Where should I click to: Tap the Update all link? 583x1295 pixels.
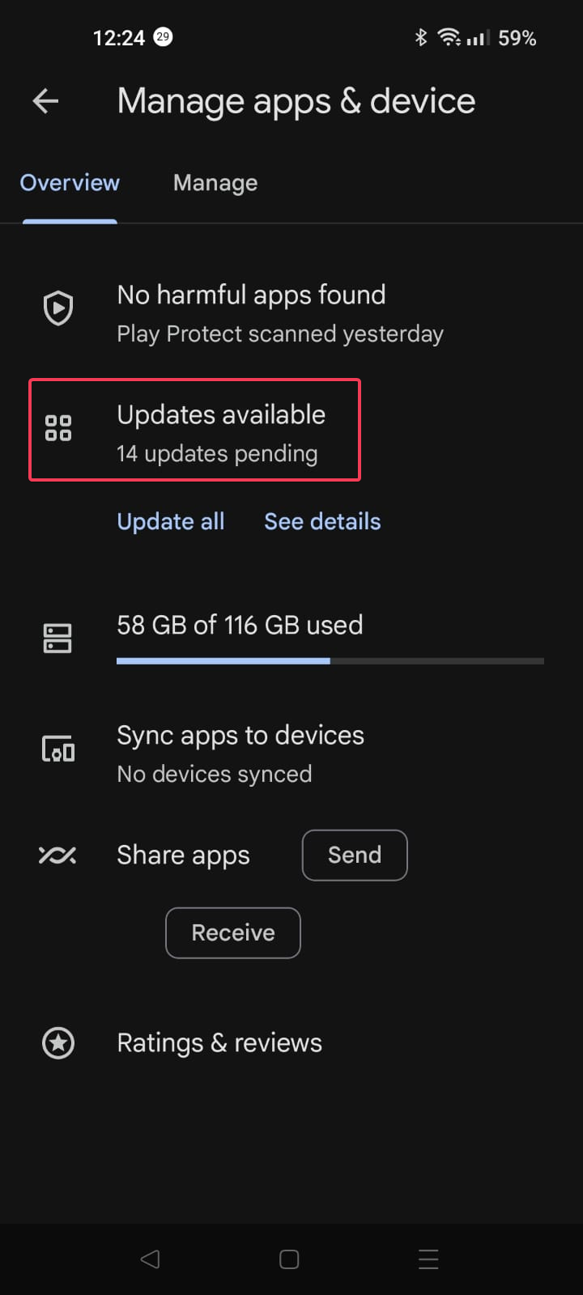pos(171,521)
